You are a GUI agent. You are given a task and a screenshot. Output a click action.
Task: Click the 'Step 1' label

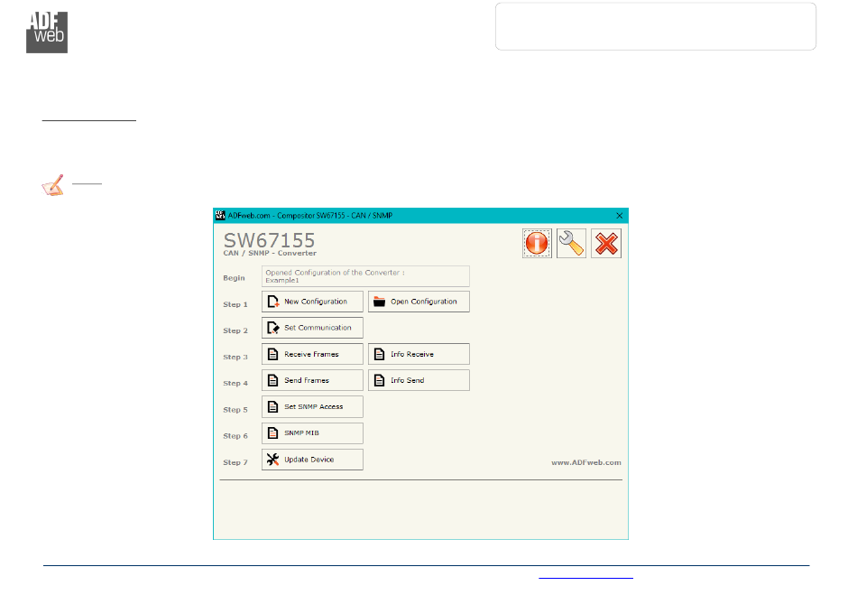point(235,304)
